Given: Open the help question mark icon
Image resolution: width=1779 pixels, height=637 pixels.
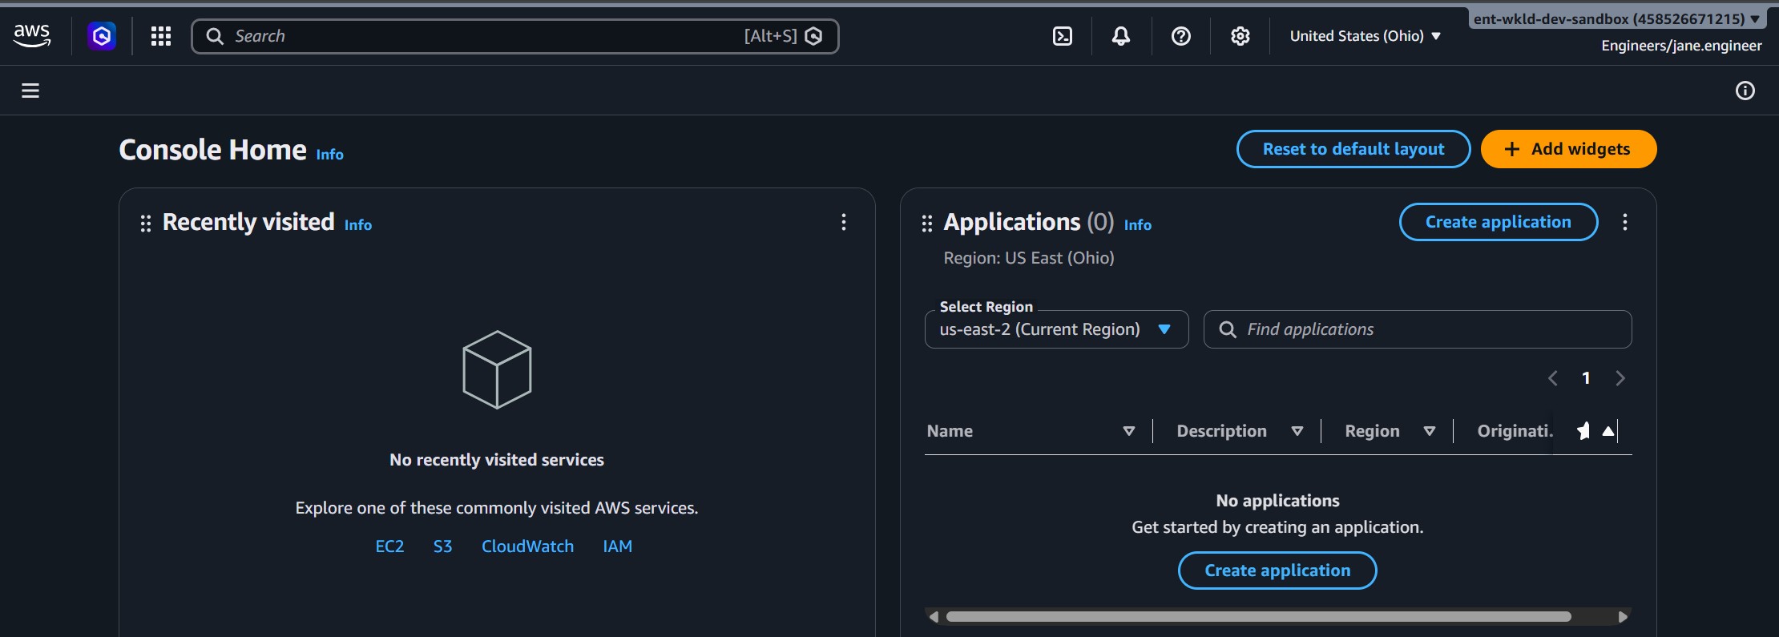Looking at the screenshot, I should coord(1181,36).
